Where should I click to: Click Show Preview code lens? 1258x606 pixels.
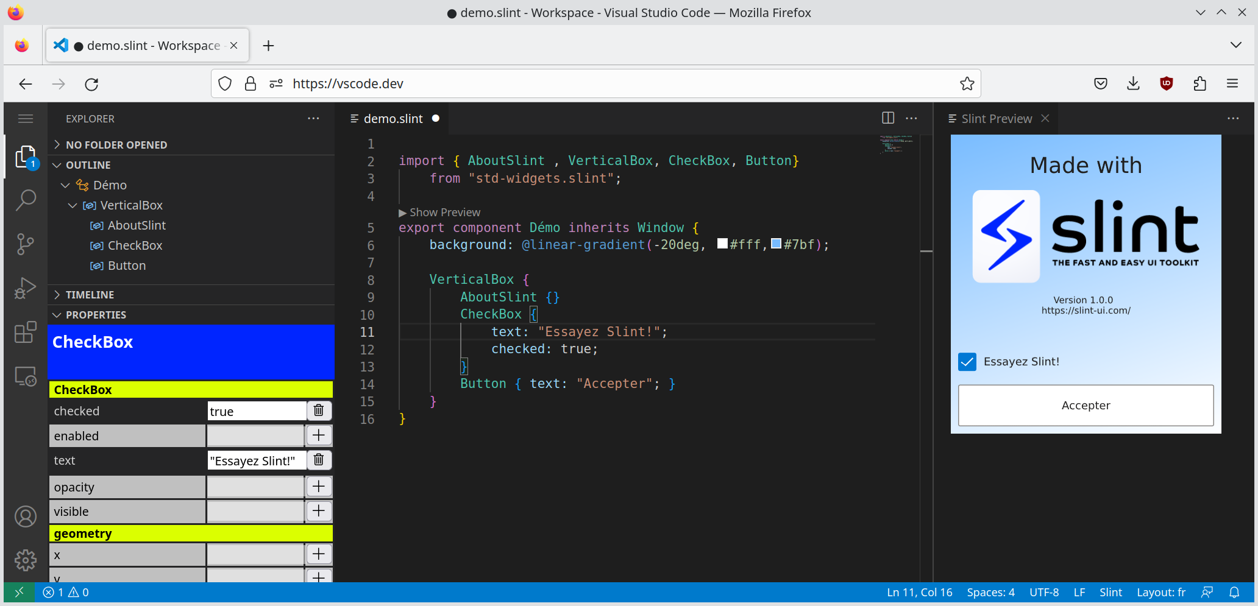439,213
